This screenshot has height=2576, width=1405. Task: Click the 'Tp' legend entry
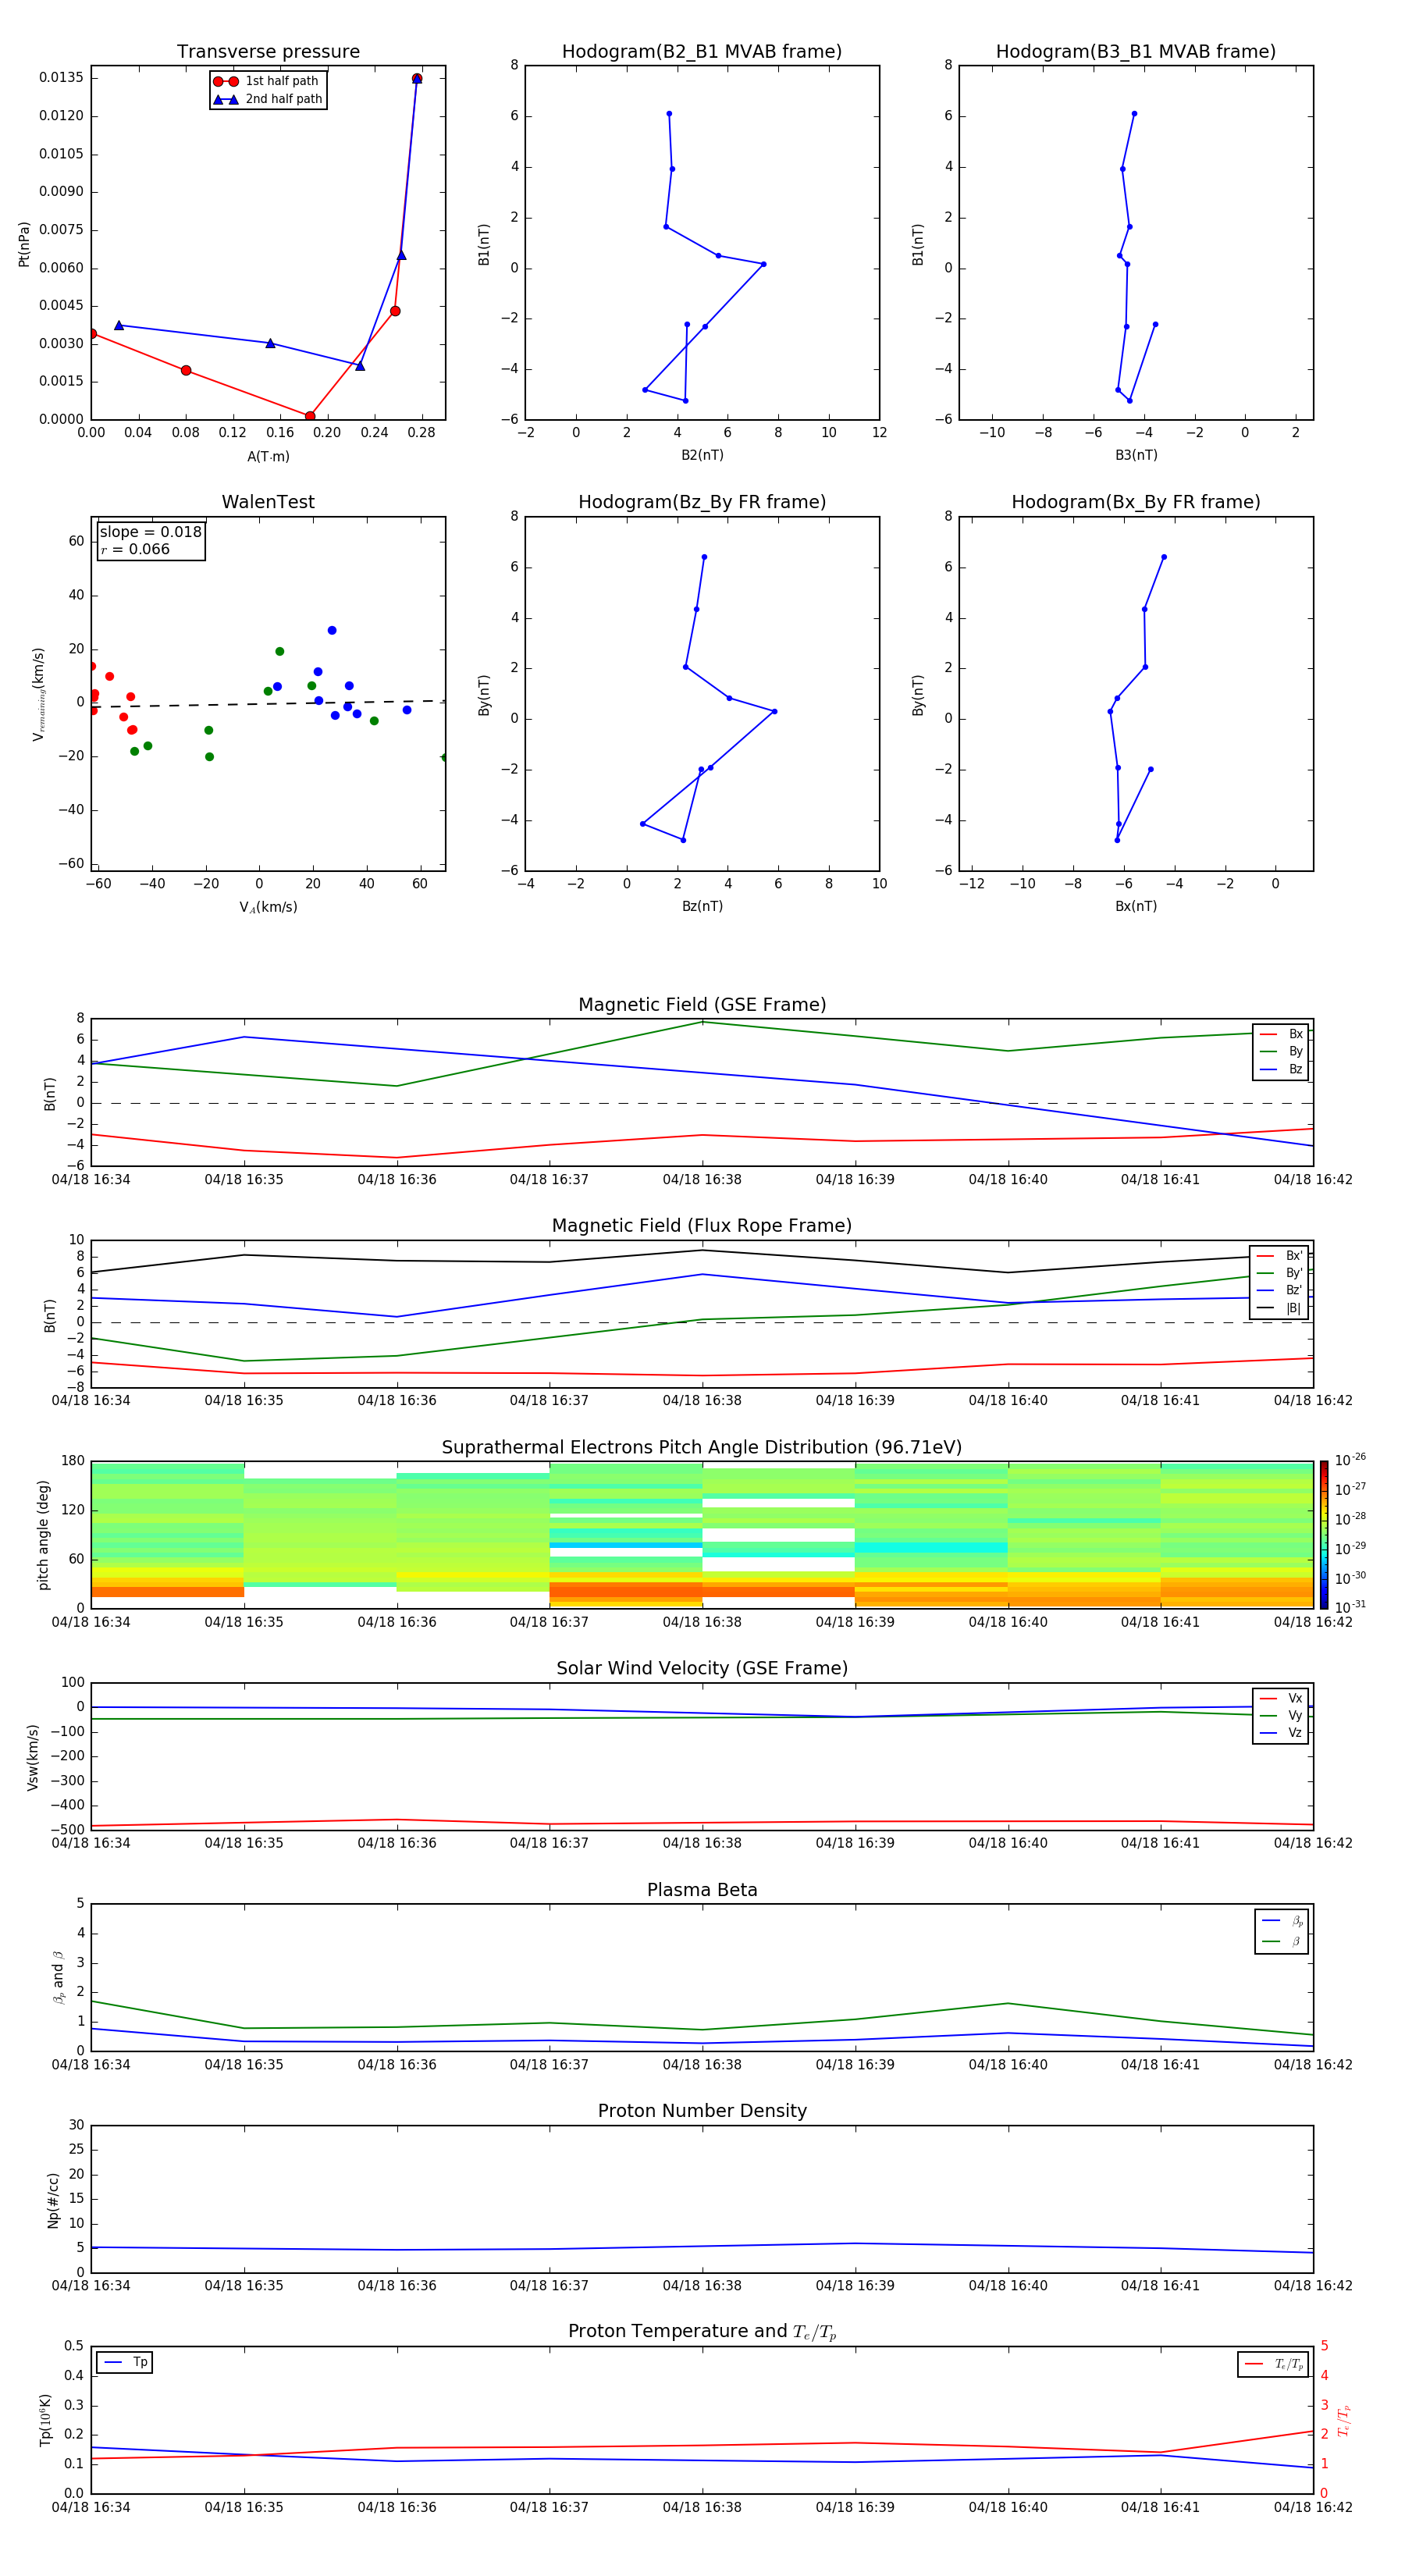125,2362
